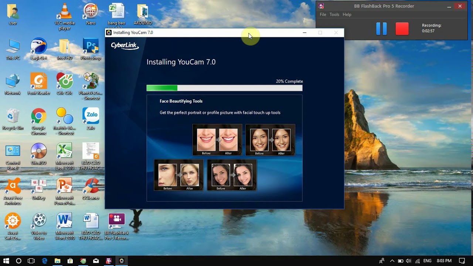The height and width of the screenshot is (266, 473).
Task: Open fixattrb shortcut desktop icon
Action: pos(65,122)
